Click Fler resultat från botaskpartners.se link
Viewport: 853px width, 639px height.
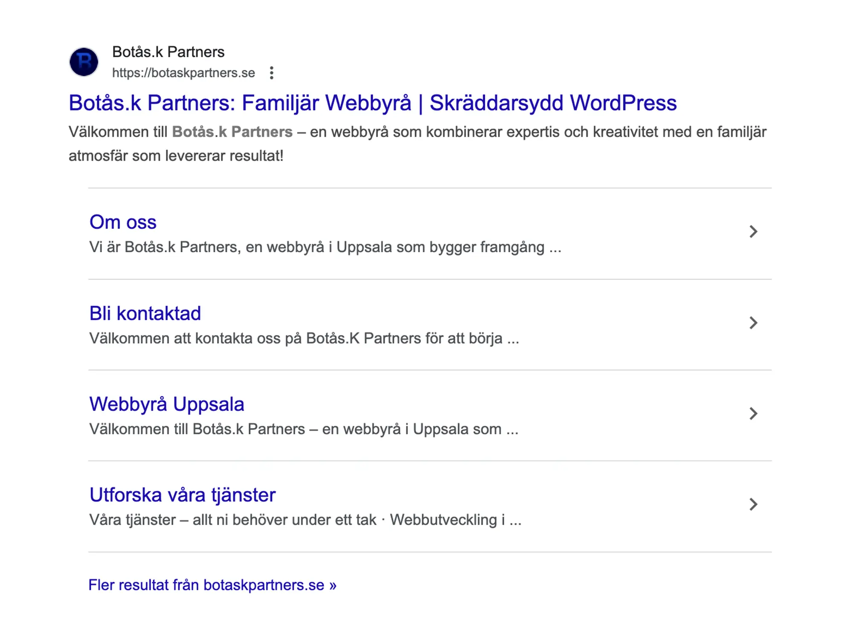point(212,585)
